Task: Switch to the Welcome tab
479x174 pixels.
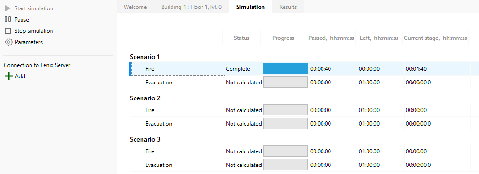Action: point(135,7)
